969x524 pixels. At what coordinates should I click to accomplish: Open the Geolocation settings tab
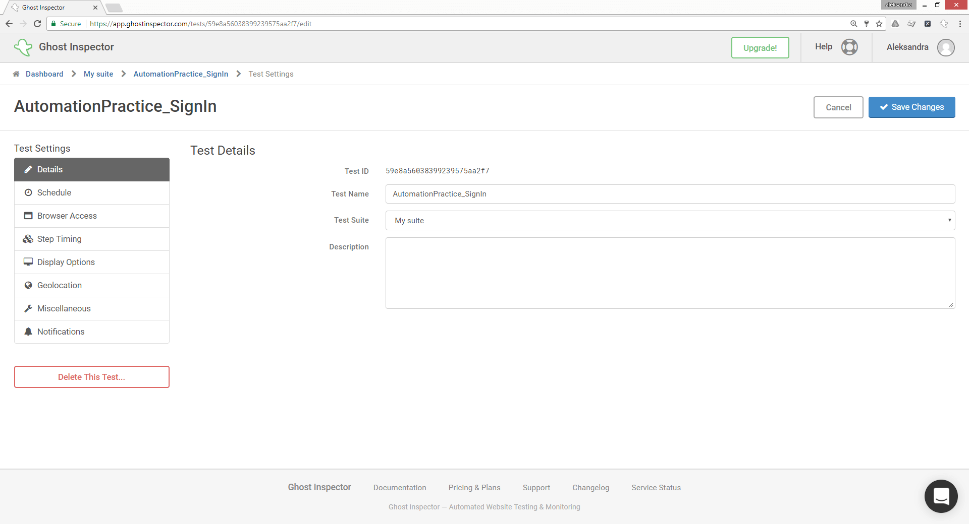pyautogui.click(x=92, y=285)
